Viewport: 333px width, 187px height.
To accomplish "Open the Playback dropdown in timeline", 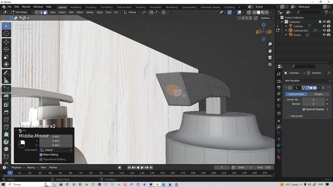I will (18, 167).
